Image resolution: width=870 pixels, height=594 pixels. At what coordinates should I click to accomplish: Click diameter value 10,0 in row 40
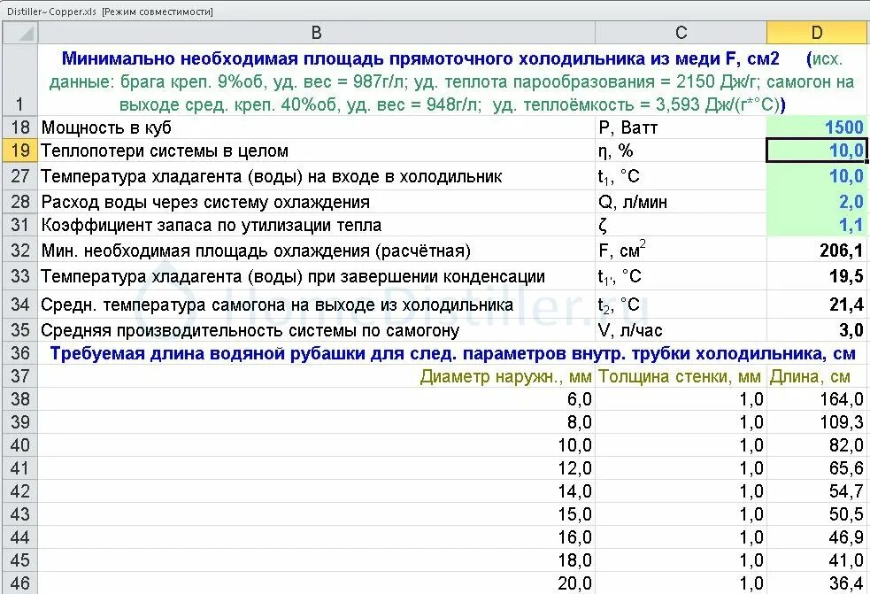316,444
